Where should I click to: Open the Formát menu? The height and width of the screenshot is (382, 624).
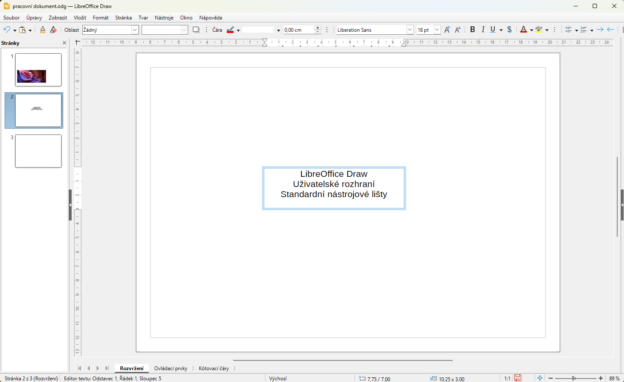(101, 18)
